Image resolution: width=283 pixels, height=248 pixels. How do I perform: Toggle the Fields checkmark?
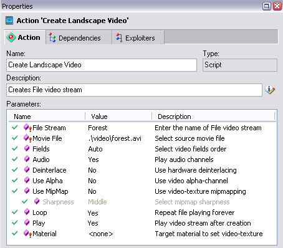(x=15, y=148)
